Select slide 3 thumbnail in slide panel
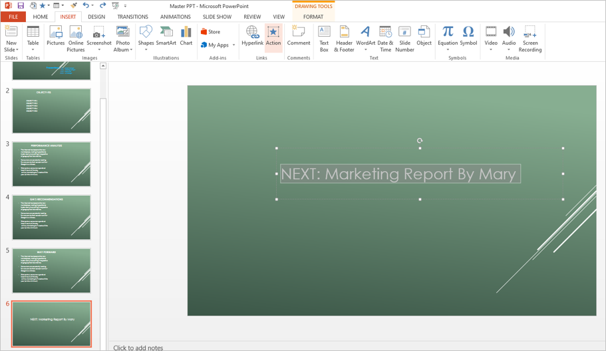This screenshot has height=351, width=606. pos(51,164)
